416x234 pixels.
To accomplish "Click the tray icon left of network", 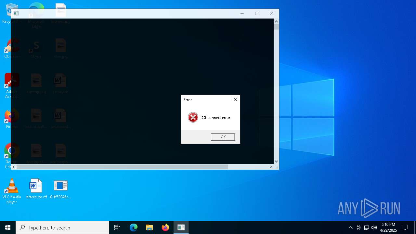I will 358,227.
